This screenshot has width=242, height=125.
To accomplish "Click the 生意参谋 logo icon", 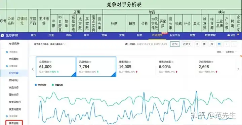I will click(2, 35).
